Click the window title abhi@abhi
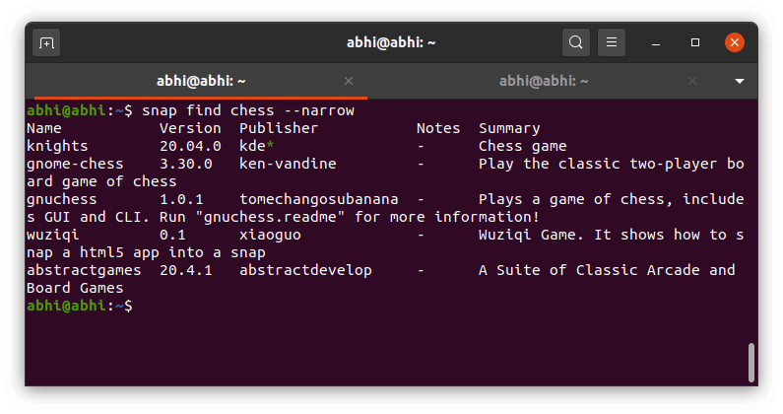Viewport: 783px width, 414px height. coord(391,42)
